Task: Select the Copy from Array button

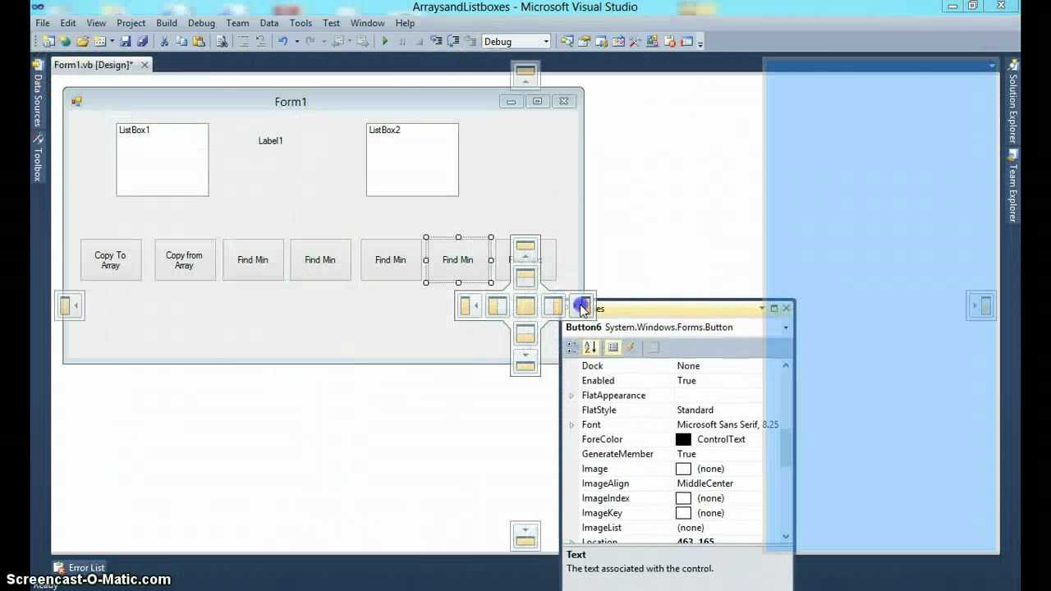Action: pyautogui.click(x=185, y=260)
